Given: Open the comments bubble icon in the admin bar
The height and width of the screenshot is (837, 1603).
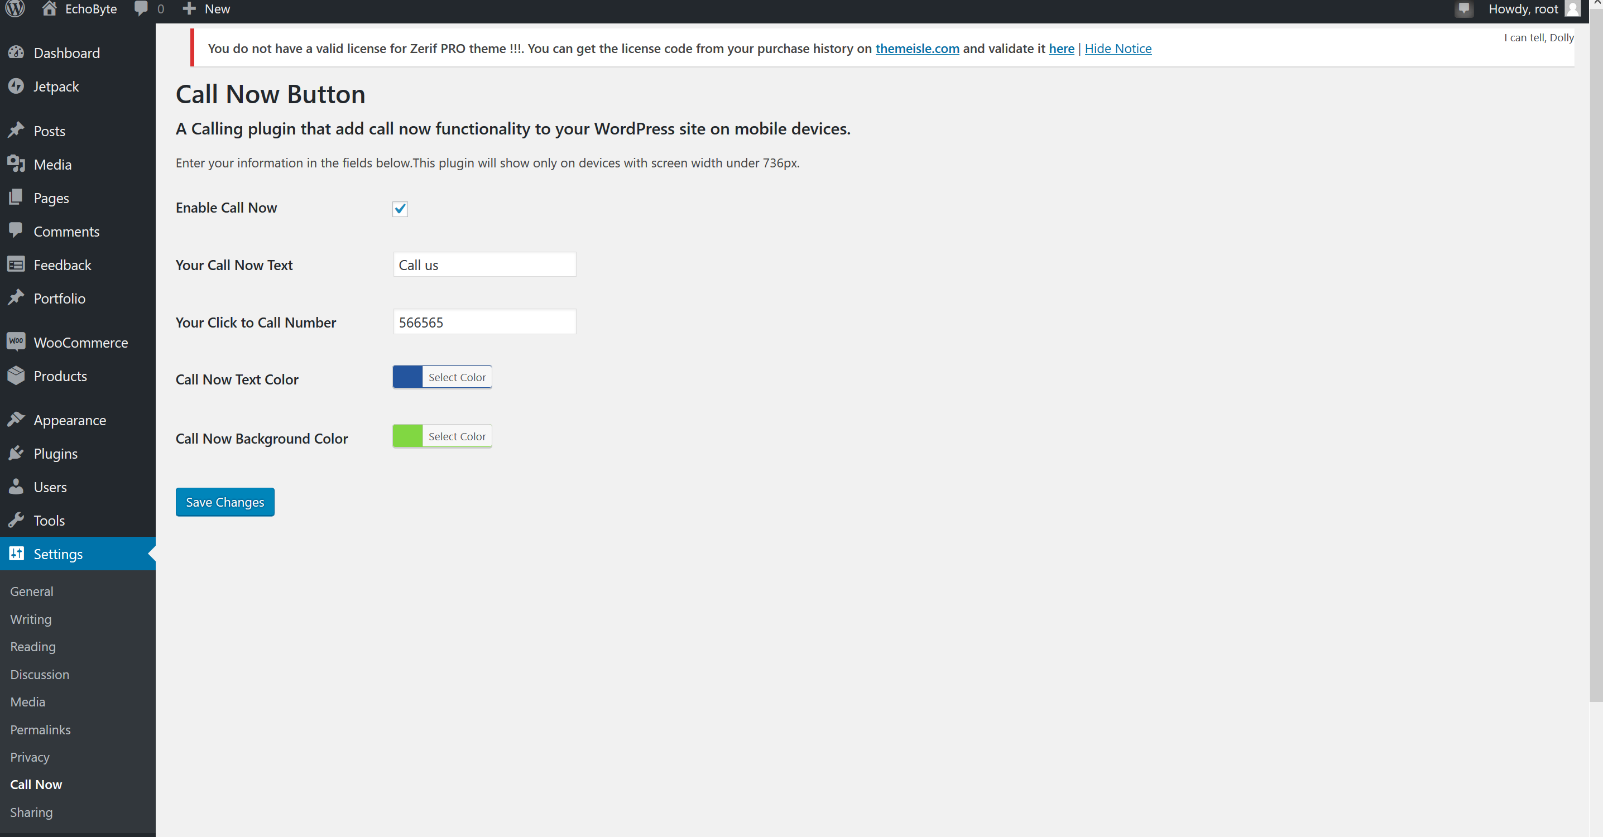Looking at the screenshot, I should click(x=141, y=9).
